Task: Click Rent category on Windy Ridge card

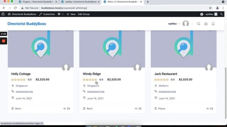Action: click(89, 109)
